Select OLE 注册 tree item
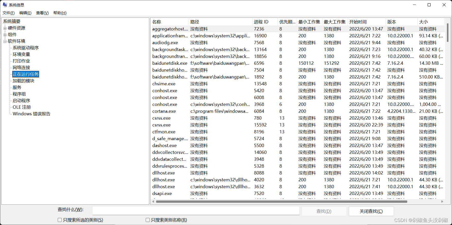This screenshot has width=452, height=225. click(x=22, y=107)
